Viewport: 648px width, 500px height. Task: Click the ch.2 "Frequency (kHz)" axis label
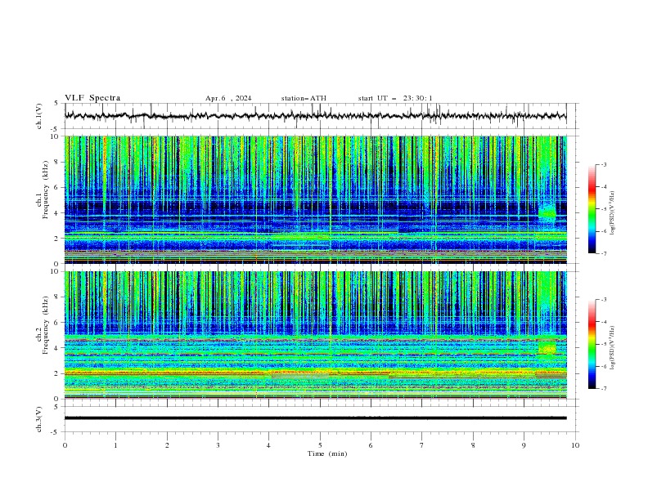pyautogui.click(x=45, y=325)
